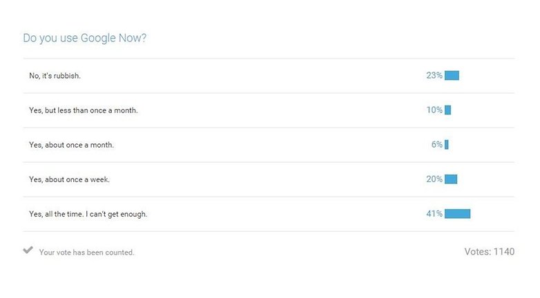Click the 6% percentage label
The width and height of the screenshot is (540, 298).
coord(437,145)
